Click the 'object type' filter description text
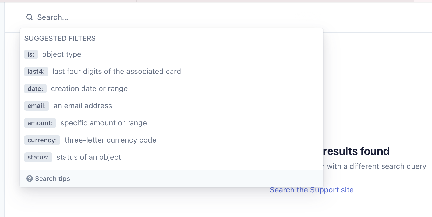Image resolution: width=432 pixels, height=217 pixels. pos(62,54)
